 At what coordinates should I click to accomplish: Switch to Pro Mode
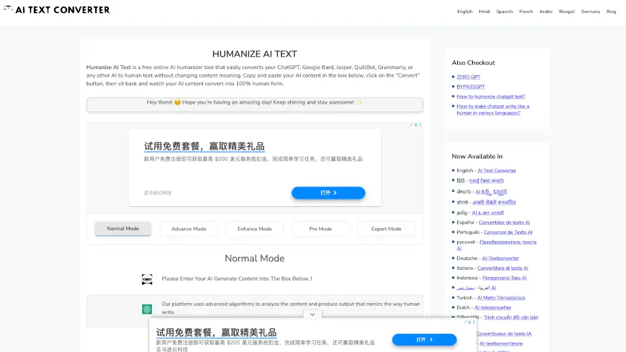pos(320,229)
